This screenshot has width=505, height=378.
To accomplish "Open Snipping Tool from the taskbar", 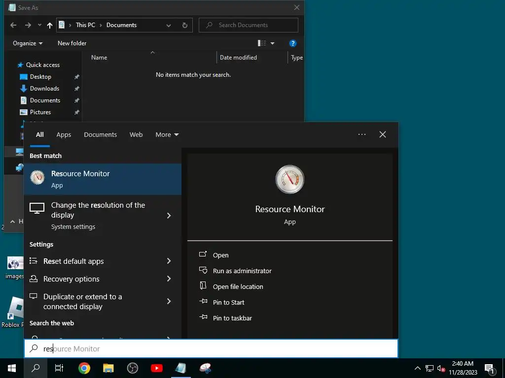I will tap(205, 368).
